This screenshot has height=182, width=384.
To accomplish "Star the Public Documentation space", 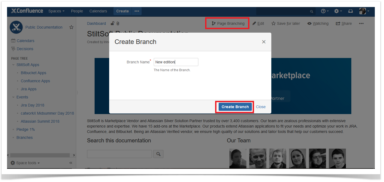I will tap(71, 27).
